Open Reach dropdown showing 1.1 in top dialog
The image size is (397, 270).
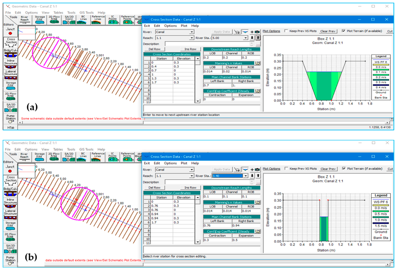tap(192, 38)
